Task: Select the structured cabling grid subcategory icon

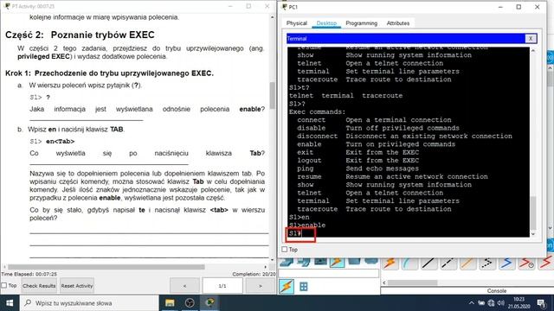Action: click(x=304, y=287)
